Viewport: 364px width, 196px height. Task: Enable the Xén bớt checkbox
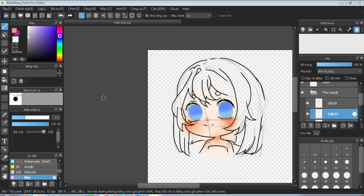click(327, 78)
